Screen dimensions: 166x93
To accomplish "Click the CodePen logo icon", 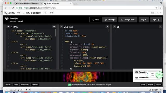I will click(x=7, y=18).
